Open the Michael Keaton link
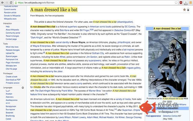 coord(106,117)
